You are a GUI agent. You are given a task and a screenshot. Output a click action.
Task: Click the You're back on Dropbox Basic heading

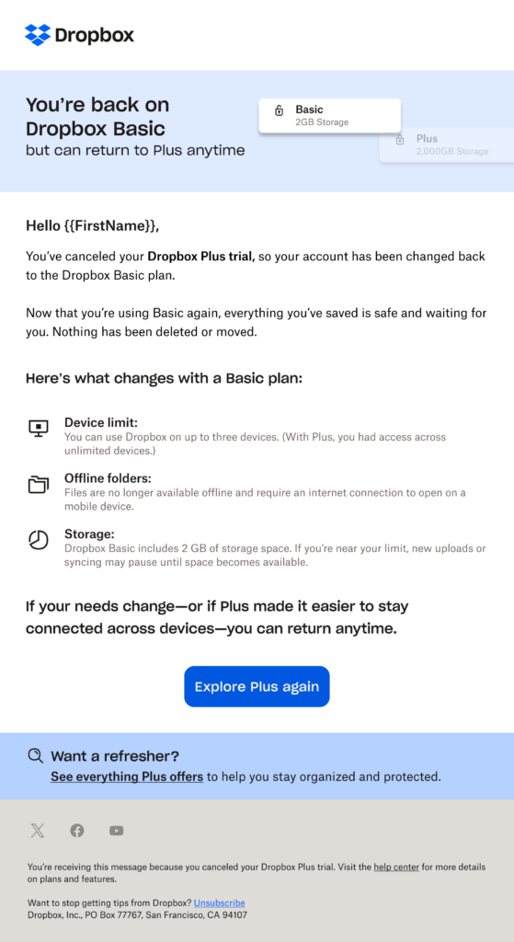click(x=97, y=117)
